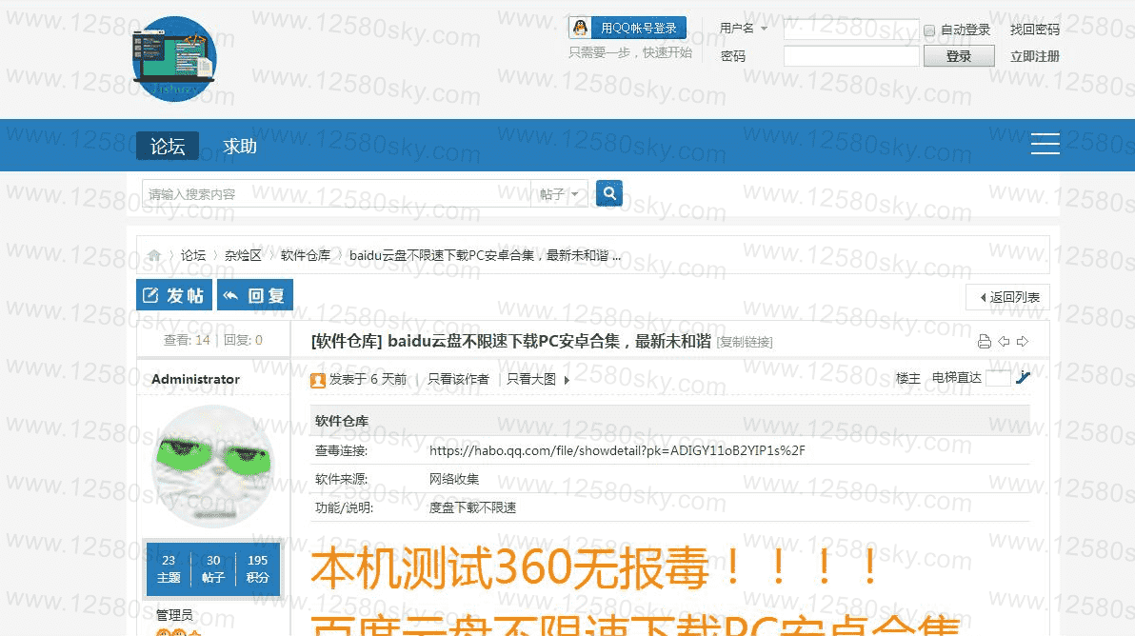Screen dimensions: 1135x636
Task: Open the 找回密码 link
Action: point(1034,30)
